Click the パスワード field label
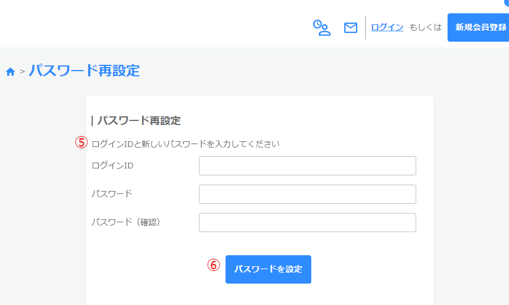The height and width of the screenshot is (305, 509). tap(111, 193)
